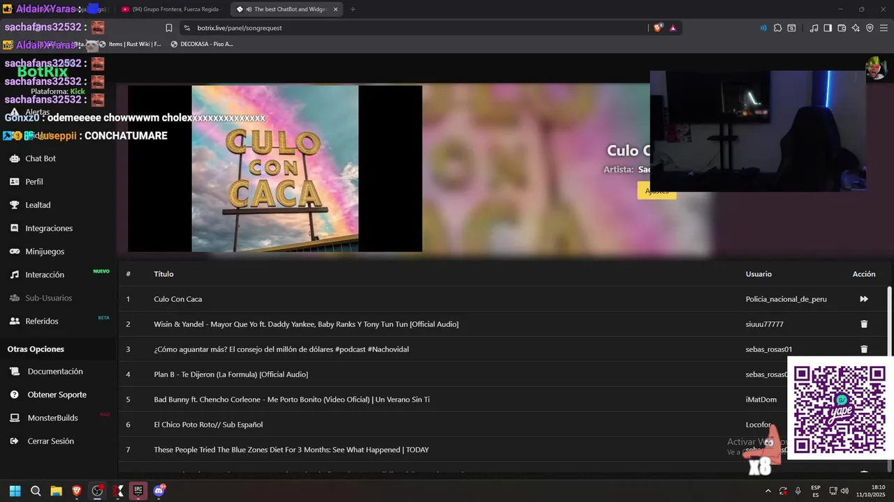Click the Chat Bot robot icon
This screenshot has width=894, height=502.
point(14,158)
